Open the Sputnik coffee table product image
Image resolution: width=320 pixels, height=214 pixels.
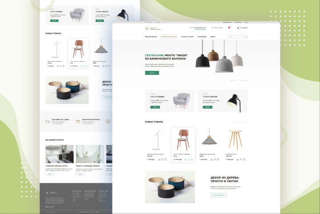click(235, 140)
